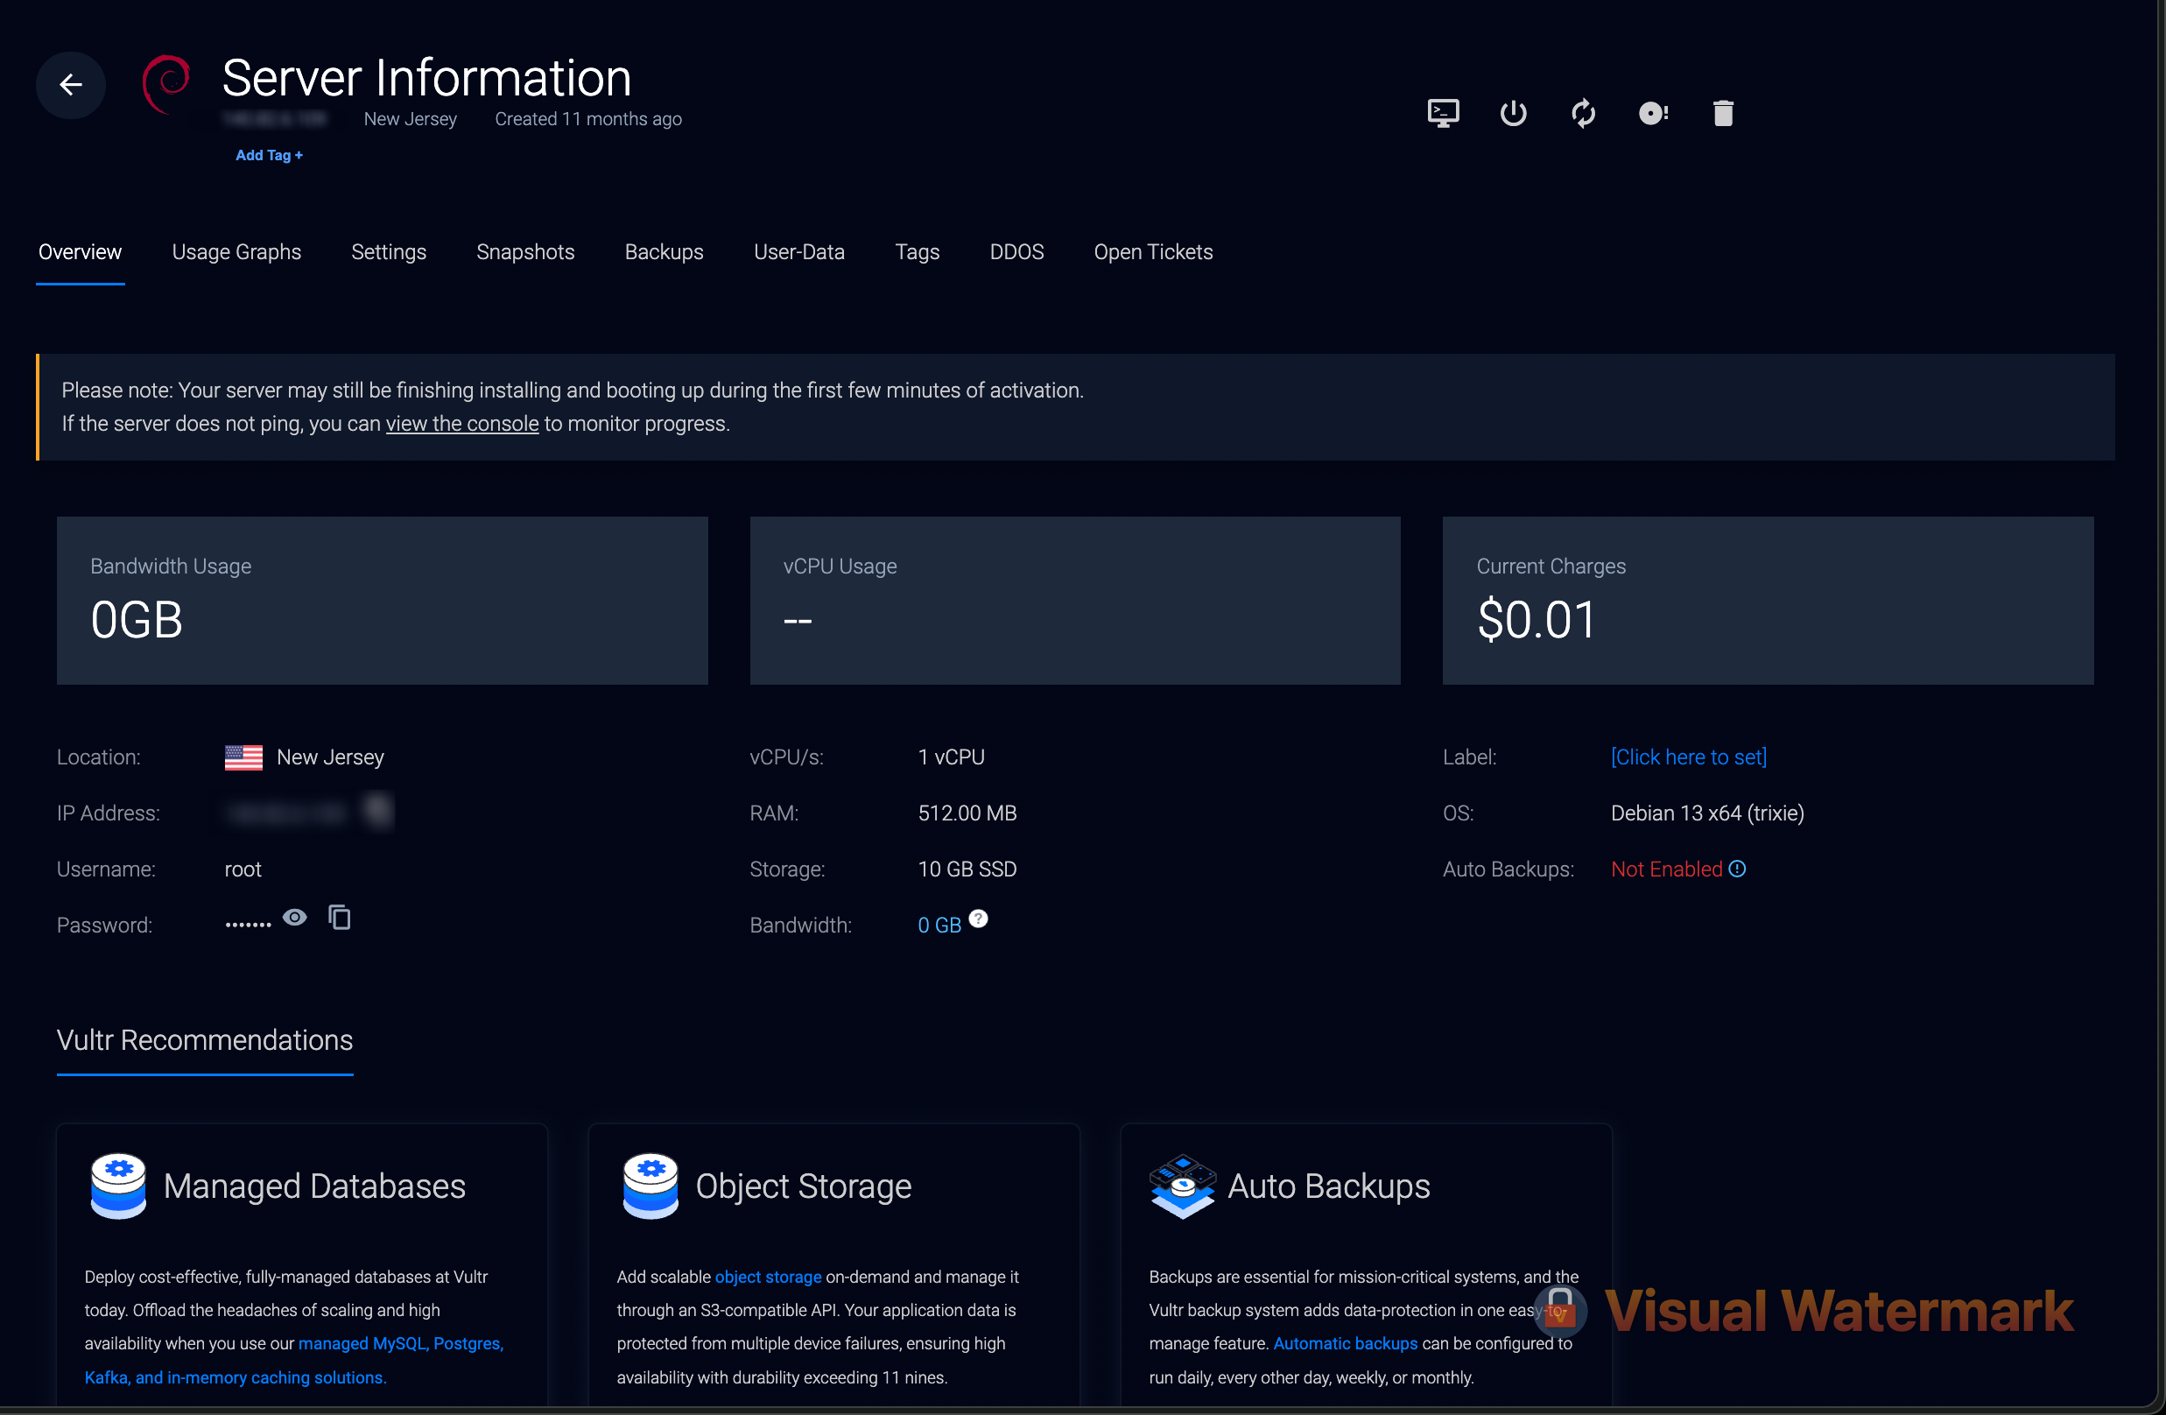Click Object Storage card title

click(804, 1186)
